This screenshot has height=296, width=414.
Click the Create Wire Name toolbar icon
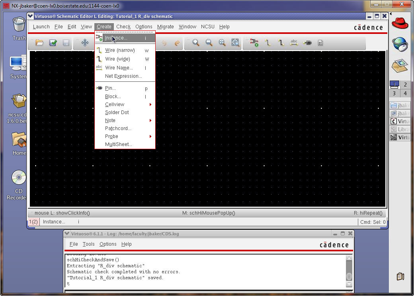[294, 43]
